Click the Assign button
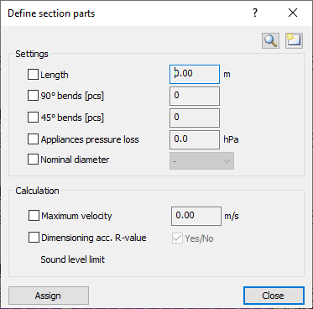This screenshot has width=313, height=309. 49,296
